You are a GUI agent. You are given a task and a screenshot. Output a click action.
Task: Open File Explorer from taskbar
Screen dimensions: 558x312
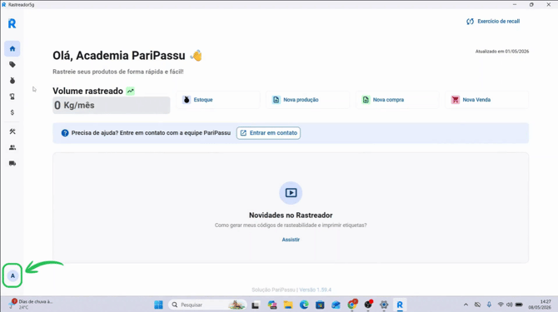(288, 305)
